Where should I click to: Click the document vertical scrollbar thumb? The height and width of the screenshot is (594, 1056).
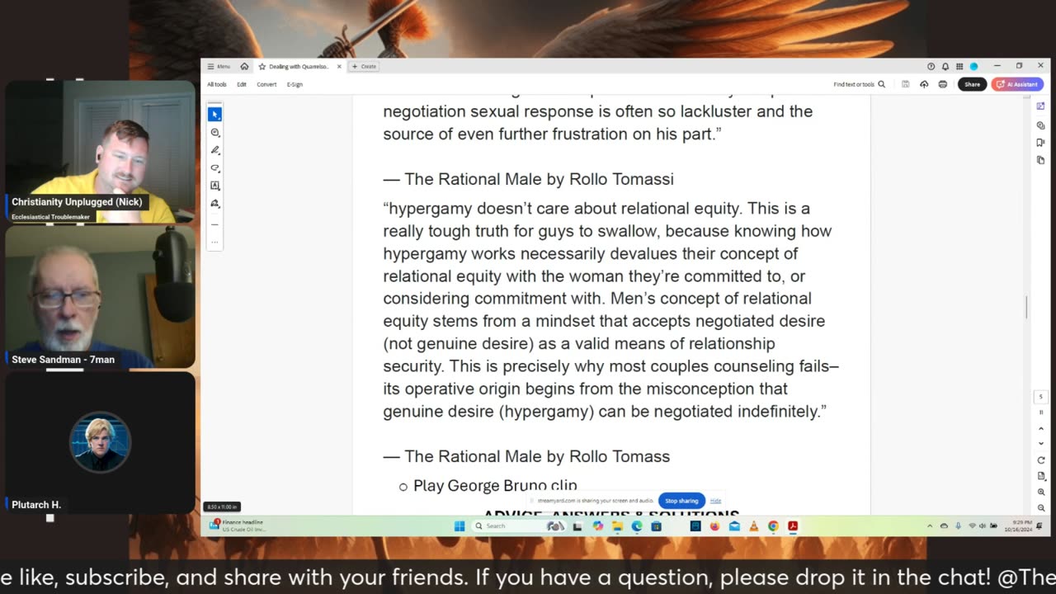pyautogui.click(x=1027, y=307)
